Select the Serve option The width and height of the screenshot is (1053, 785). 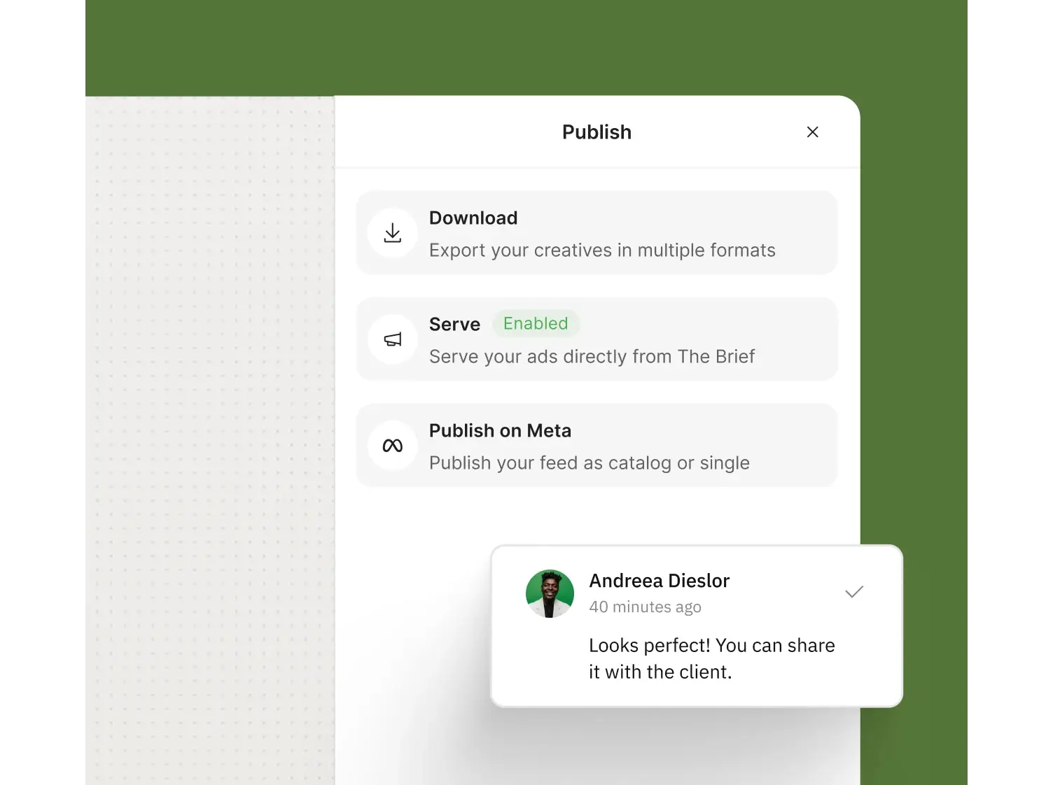(597, 339)
